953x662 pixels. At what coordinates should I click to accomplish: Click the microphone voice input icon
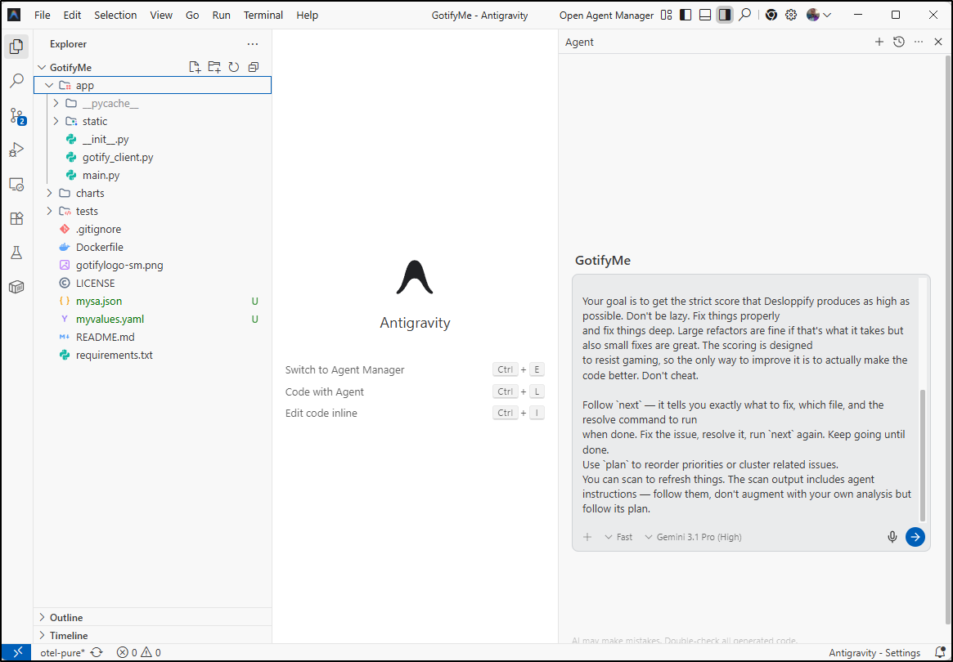(892, 537)
